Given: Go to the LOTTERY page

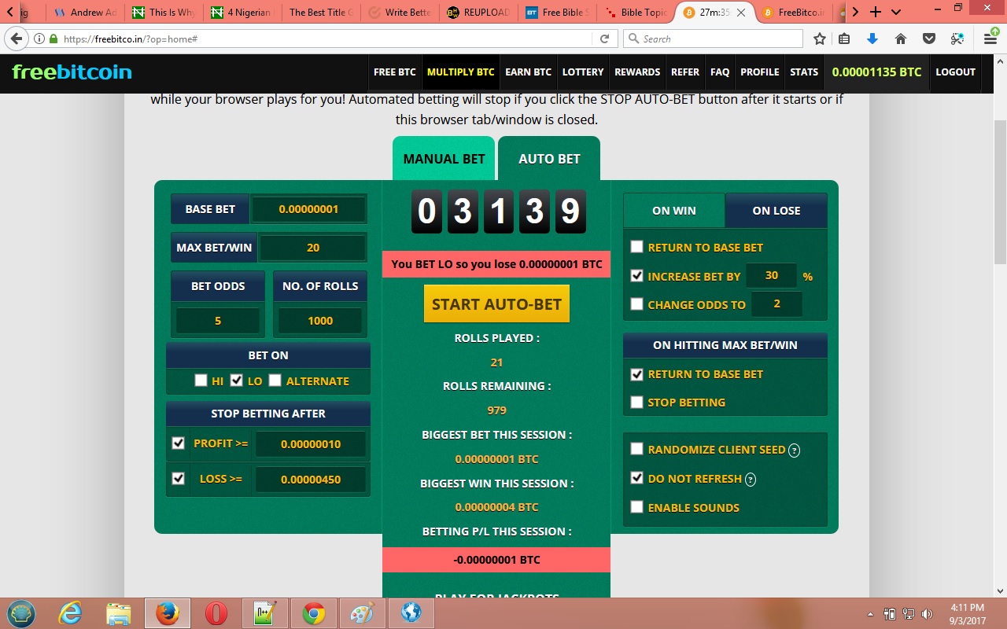Looking at the screenshot, I should (583, 72).
